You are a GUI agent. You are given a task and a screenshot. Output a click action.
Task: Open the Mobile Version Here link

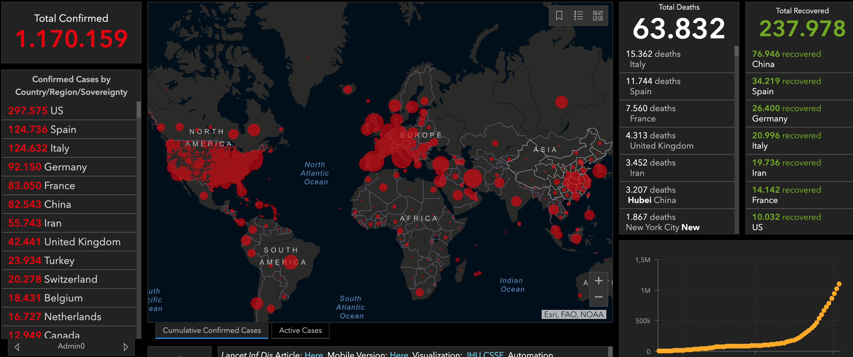pyautogui.click(x=399, y=354)
